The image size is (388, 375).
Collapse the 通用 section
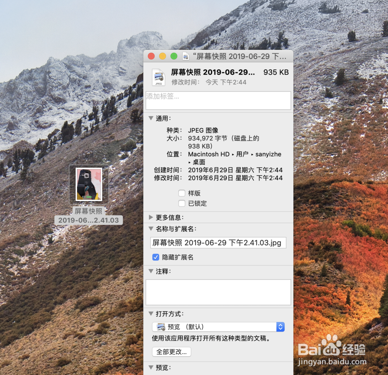pos(151,118)
